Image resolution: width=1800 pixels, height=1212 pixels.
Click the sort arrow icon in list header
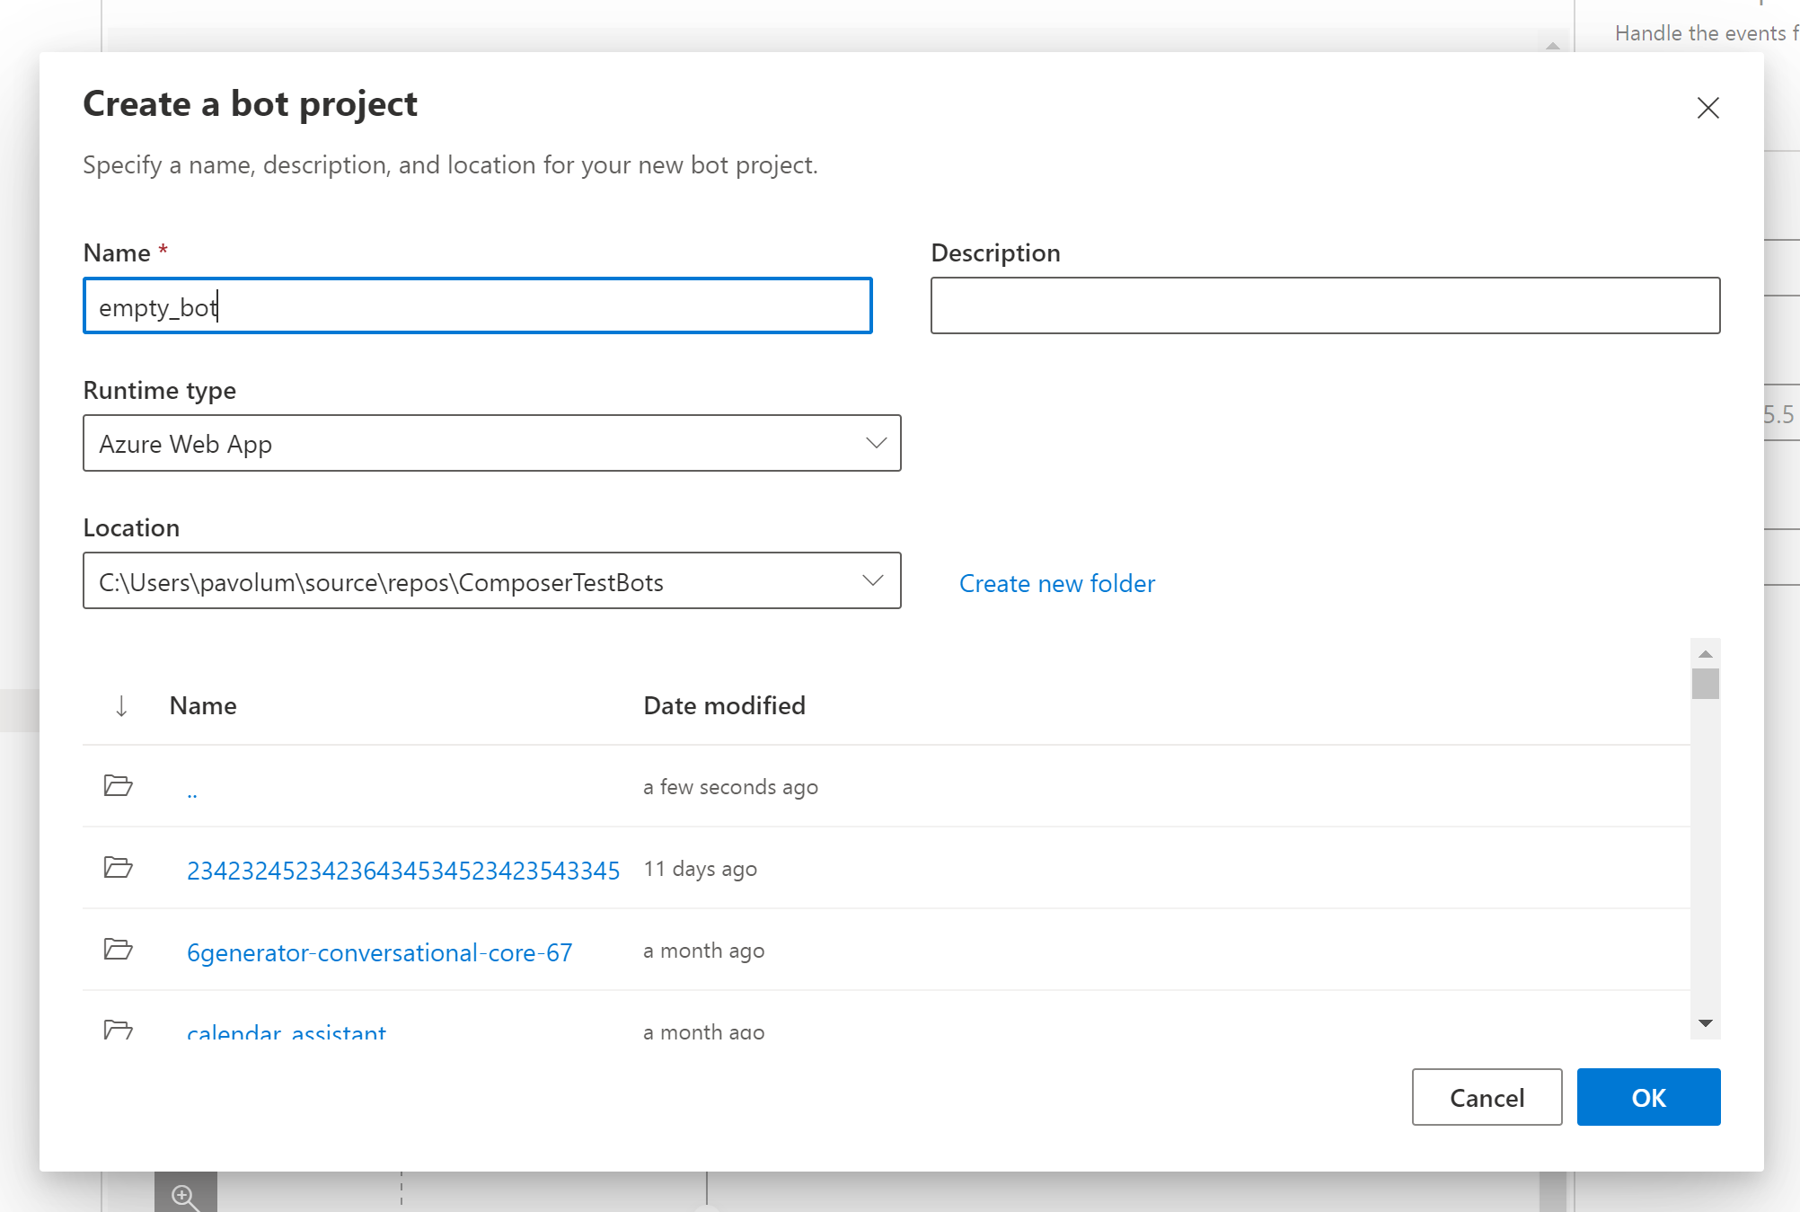(121, 706)
